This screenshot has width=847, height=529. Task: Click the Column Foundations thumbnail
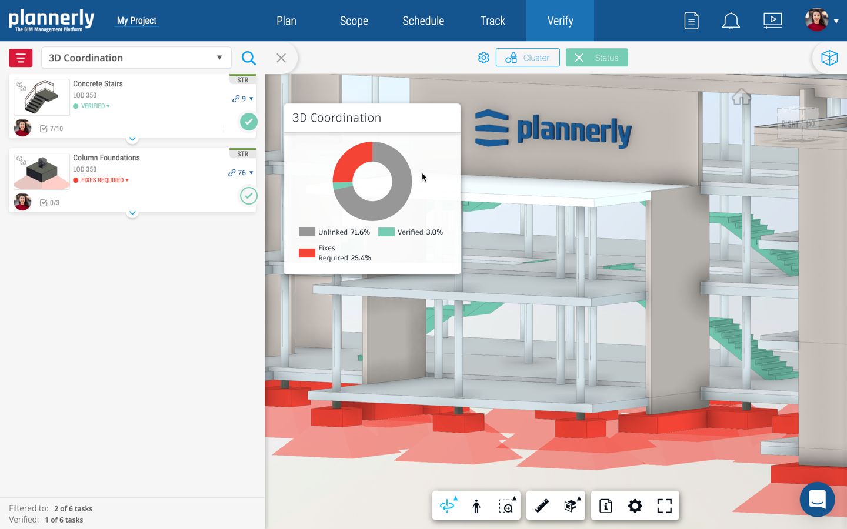(42, 172)
